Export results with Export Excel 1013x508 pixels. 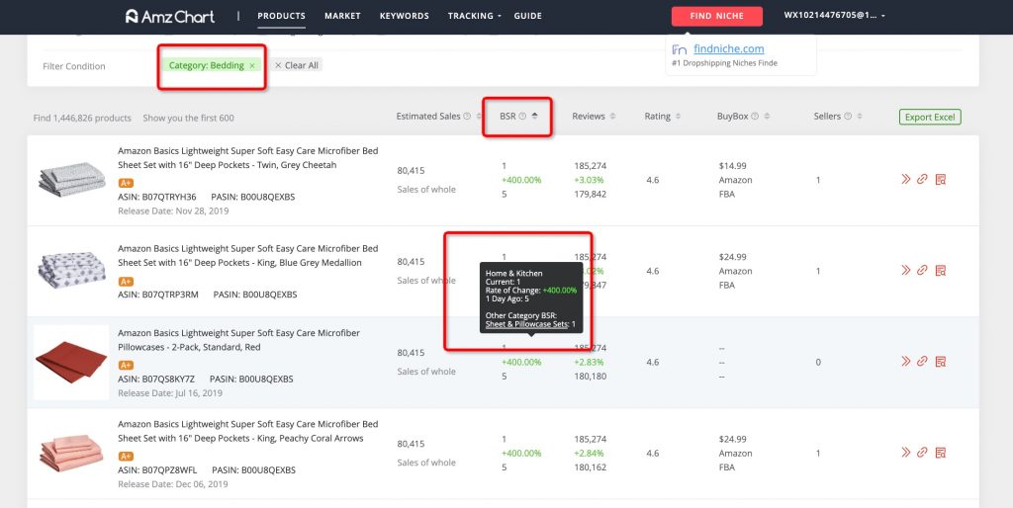(930, 117)
